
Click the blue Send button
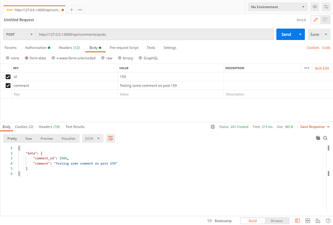[x=286, y=34]
